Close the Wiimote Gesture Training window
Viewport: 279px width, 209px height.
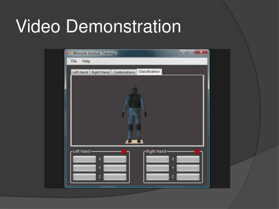pyautogui.click(x=201, y=52)
